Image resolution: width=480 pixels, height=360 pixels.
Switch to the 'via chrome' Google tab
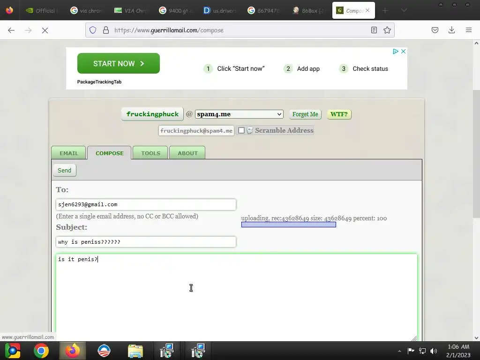[86, 10]
